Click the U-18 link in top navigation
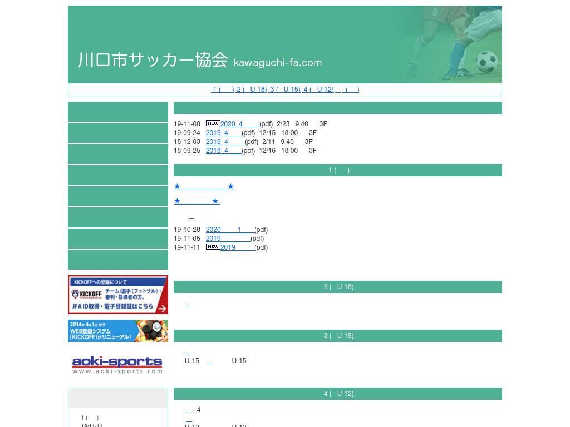Screen dimensions: 570x427 pos(252,90)
